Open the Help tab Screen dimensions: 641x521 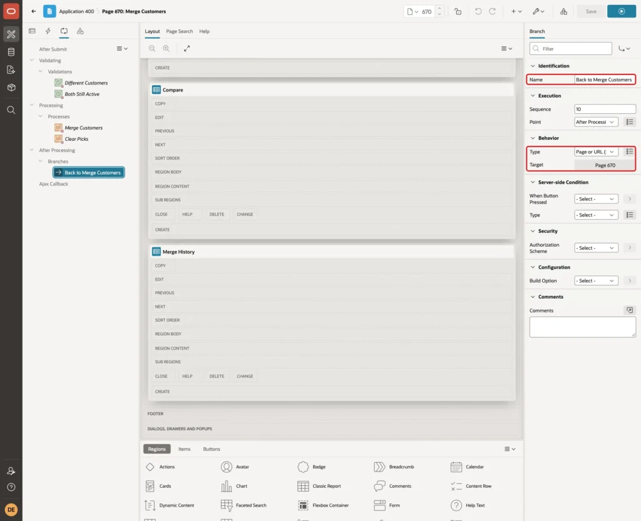click(204, 31)
